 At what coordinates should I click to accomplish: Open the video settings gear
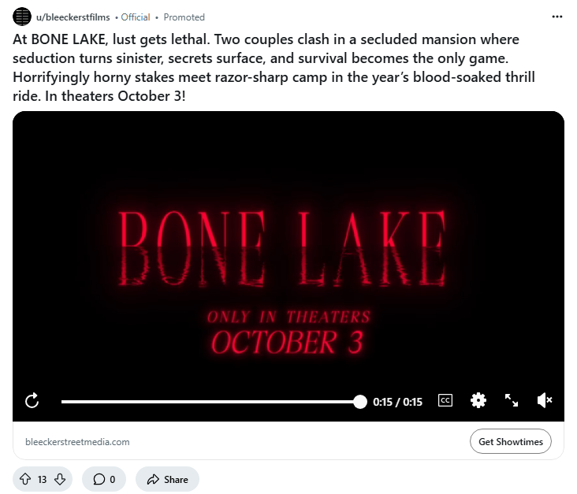pos(478,400)
